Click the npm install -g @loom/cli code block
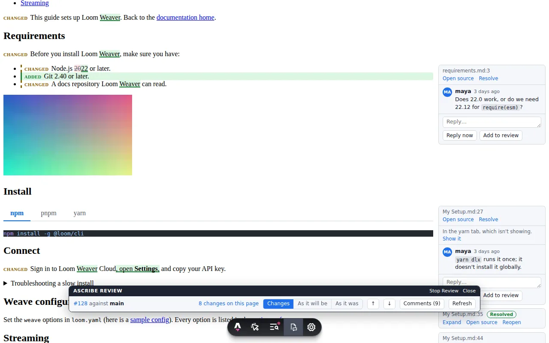This screenshot has width=549, height=343. [x=218, y=234]
